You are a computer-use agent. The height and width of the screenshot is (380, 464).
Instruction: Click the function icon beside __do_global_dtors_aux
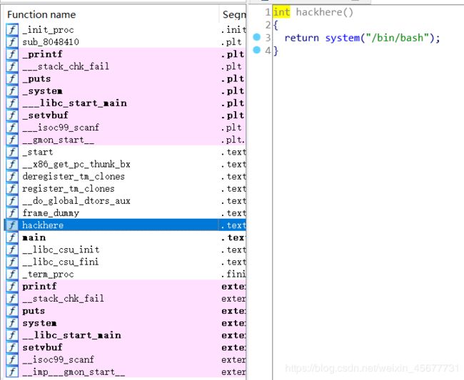pyautogui.click(x=12, y=200)
